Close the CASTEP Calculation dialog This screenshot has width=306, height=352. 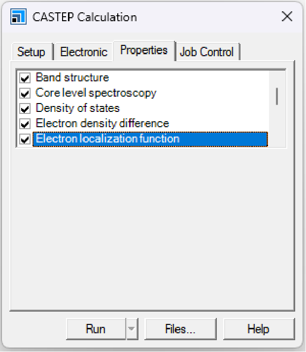pos(287,17)
